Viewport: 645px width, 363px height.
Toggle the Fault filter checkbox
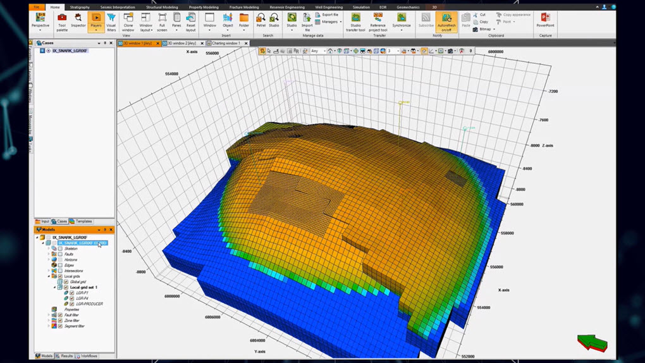pyautogui.click(x=61, y=315)
